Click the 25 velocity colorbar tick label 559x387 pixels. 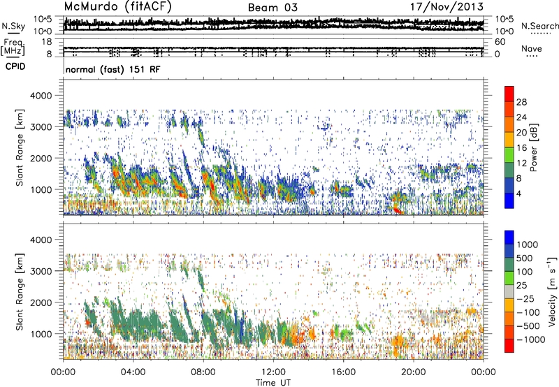pos(521,285)
